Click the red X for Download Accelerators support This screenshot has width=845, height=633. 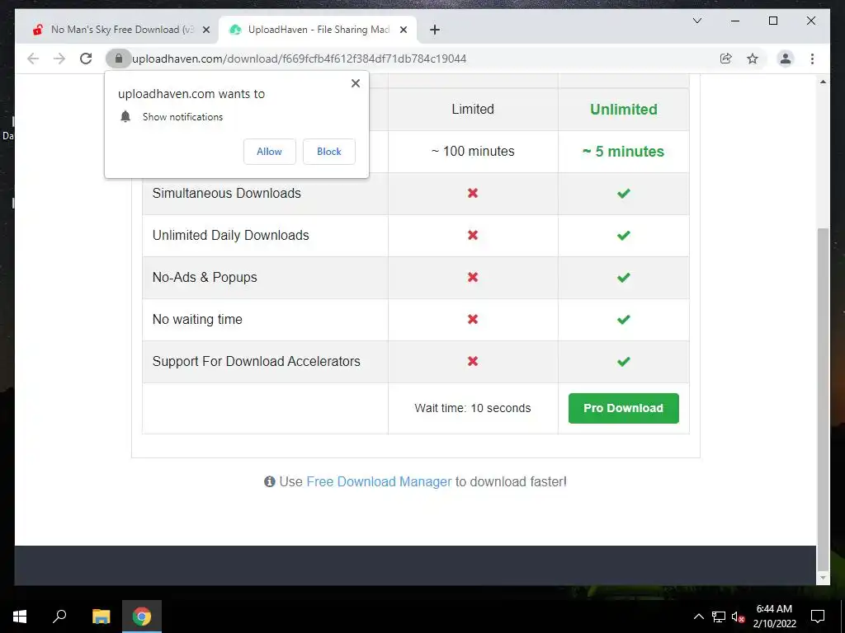point(473,361)
